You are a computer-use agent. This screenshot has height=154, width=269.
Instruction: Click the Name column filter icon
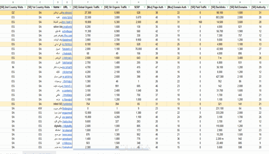point(60,7)
